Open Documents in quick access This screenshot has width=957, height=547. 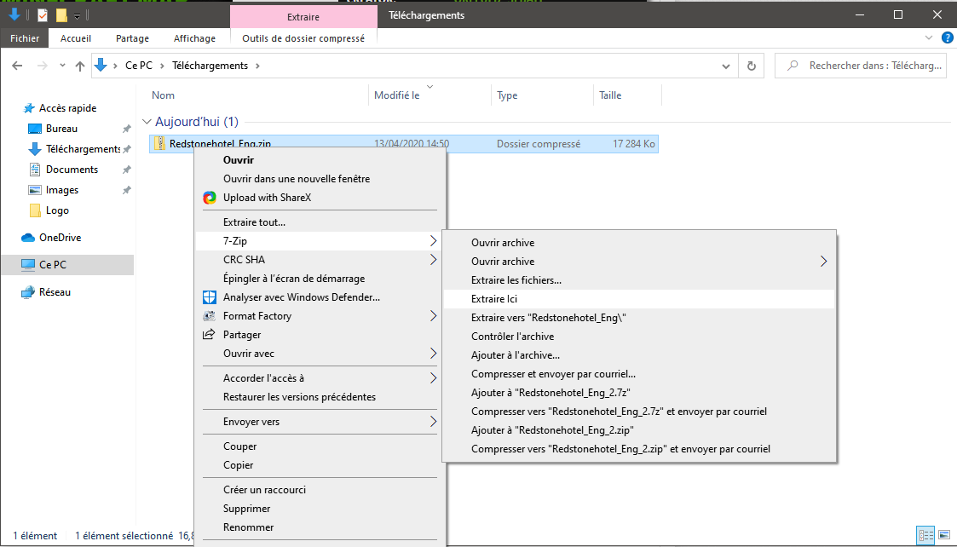72,170
